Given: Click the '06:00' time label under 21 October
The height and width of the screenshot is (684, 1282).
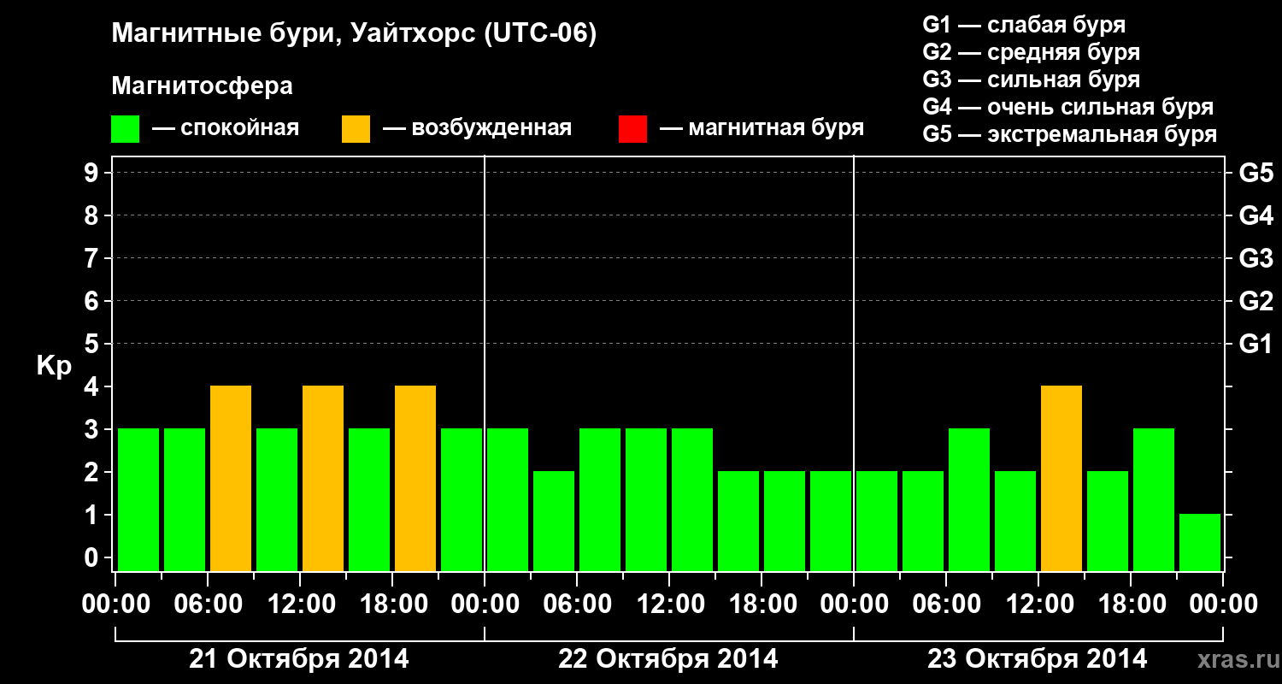Looking at the screenshot, I should point(207,604).
